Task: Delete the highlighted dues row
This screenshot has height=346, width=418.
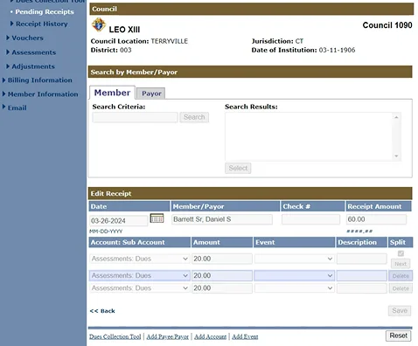Action: pos(401,276)
